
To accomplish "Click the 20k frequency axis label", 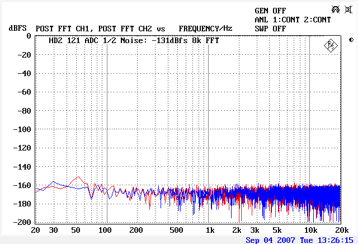I will [x=342, y=230].
